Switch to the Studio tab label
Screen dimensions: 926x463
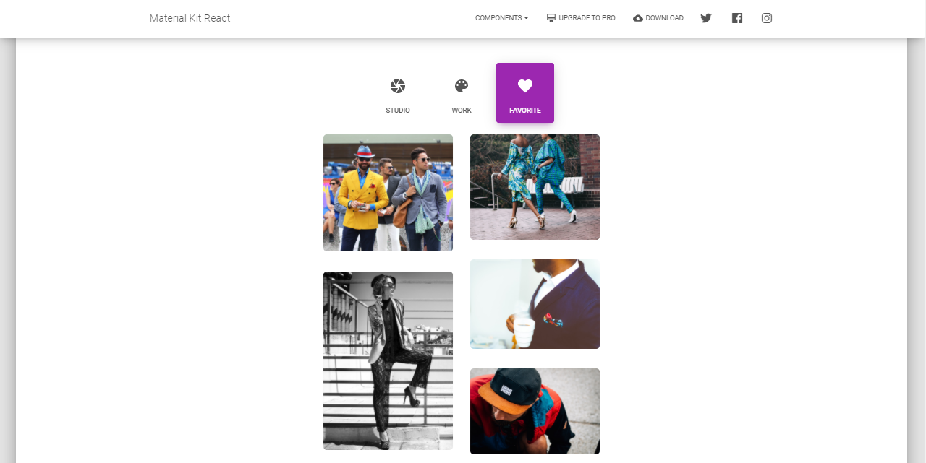tap(398, 111)
